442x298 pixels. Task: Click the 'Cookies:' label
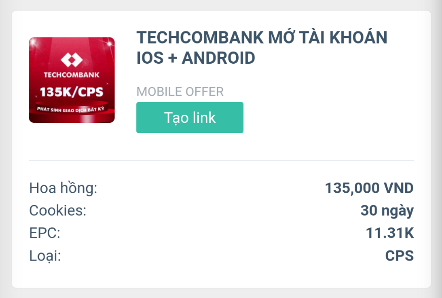pos(58,210)
